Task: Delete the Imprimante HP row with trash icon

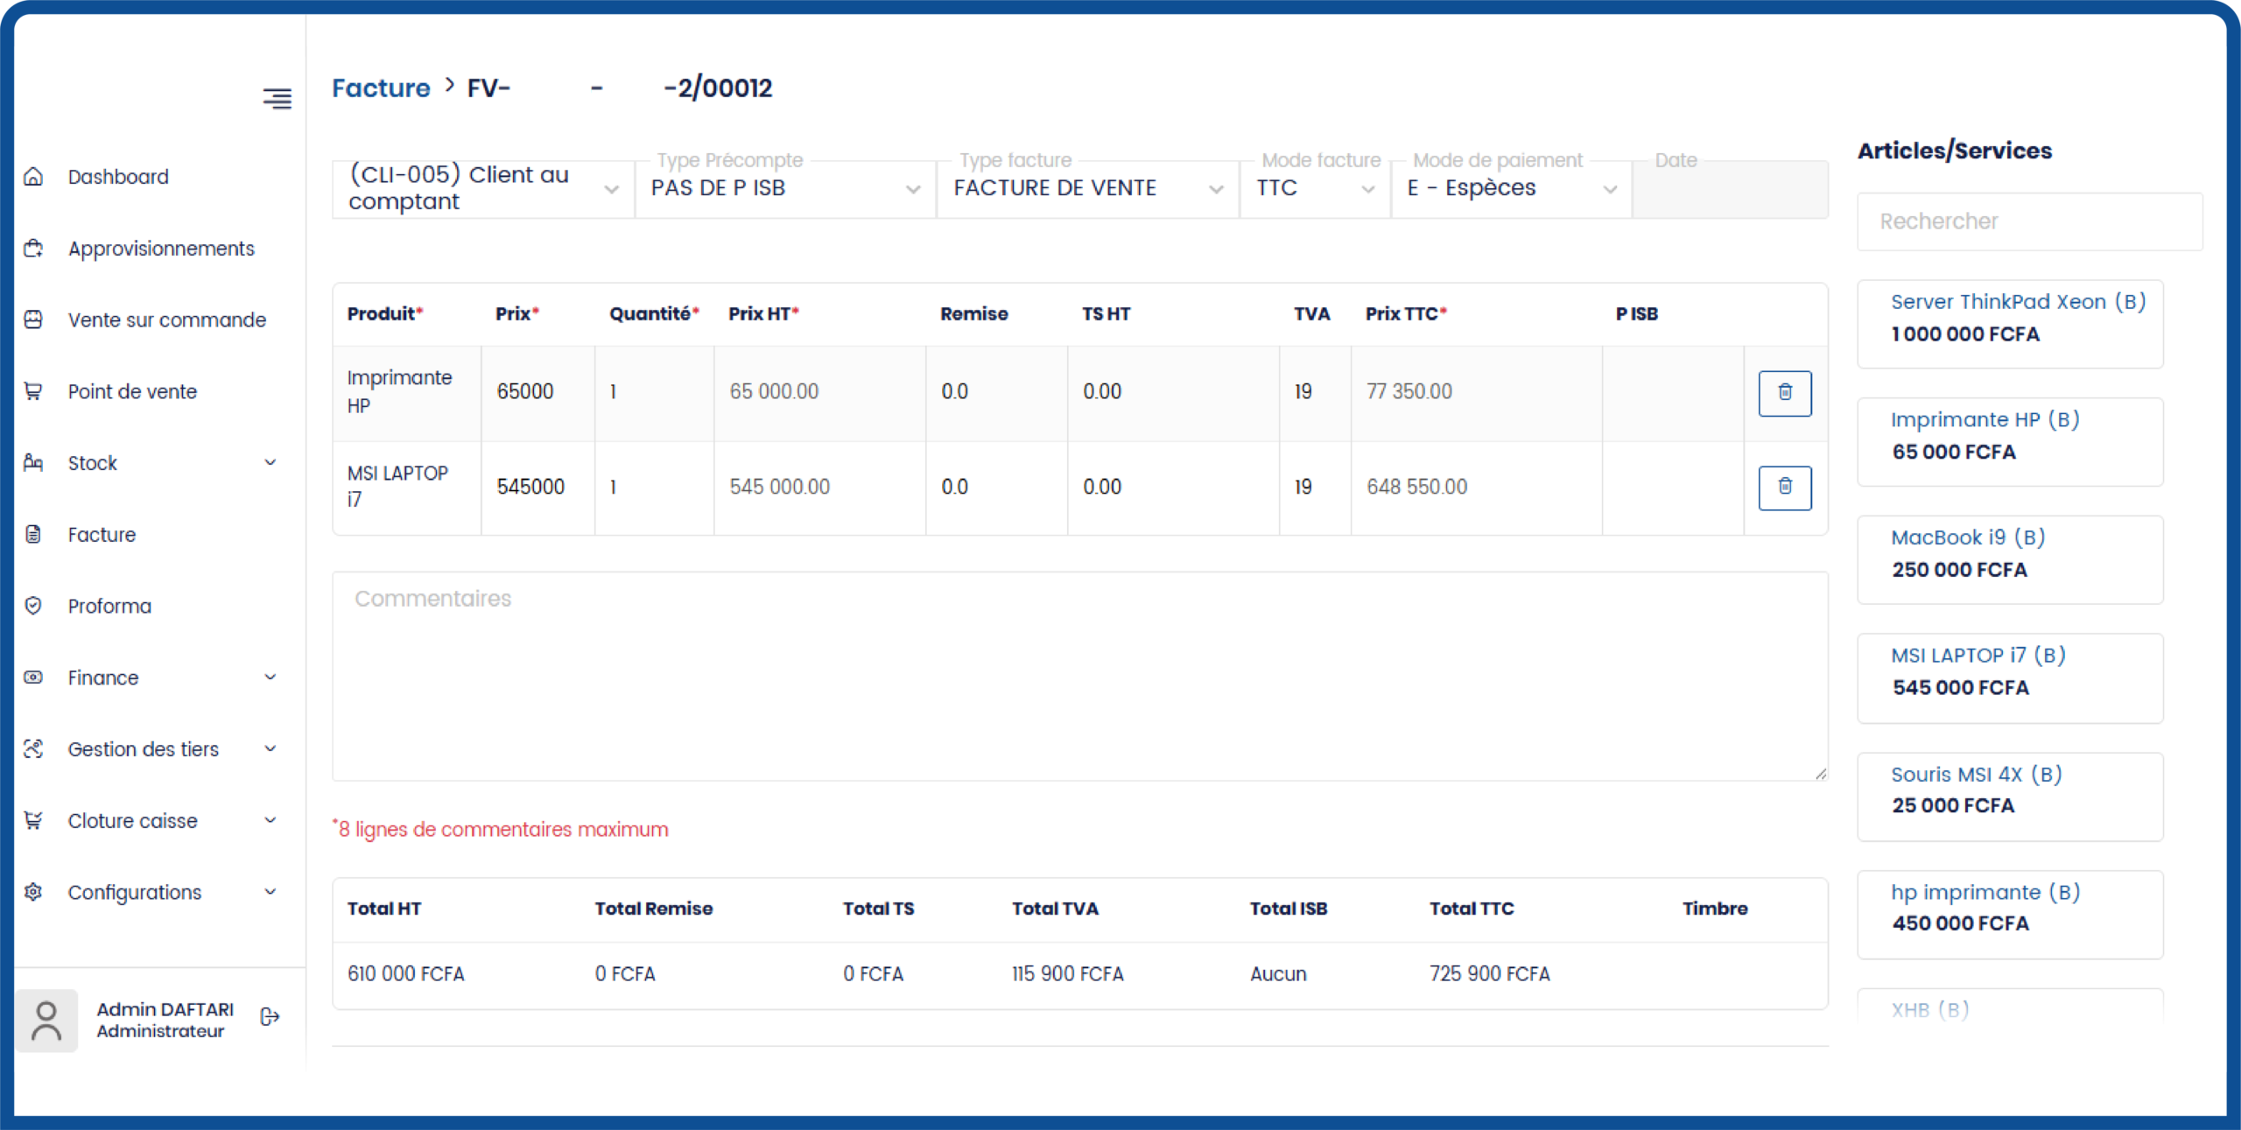Action: [x=1784, y=393]
